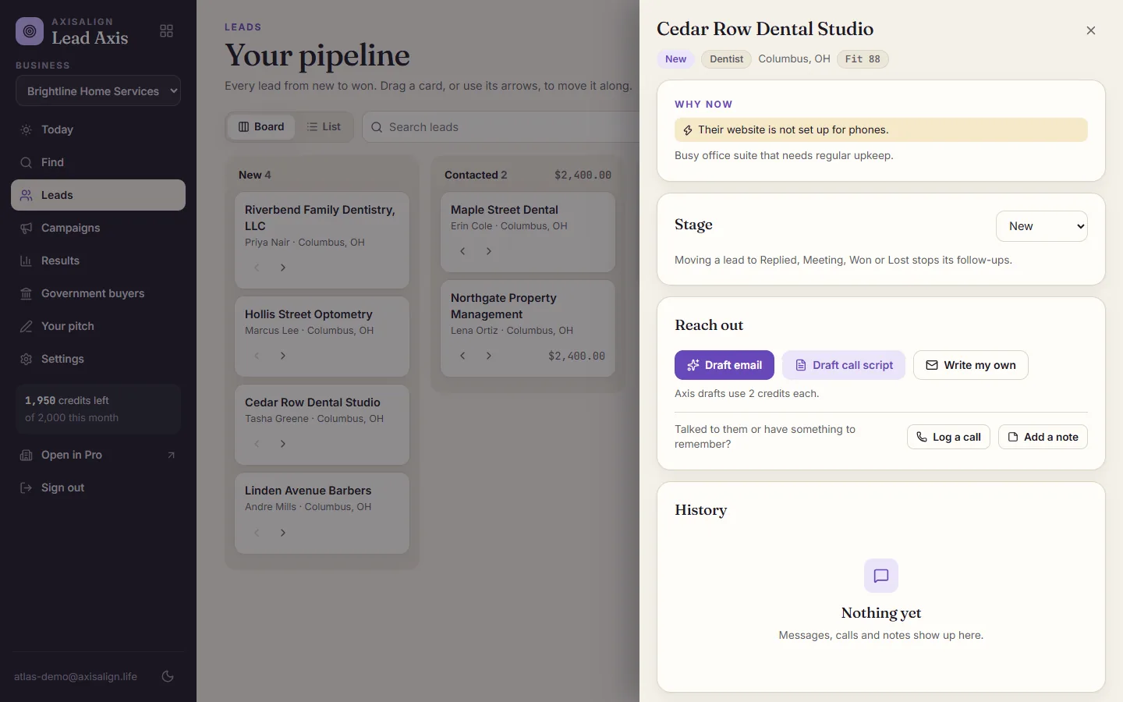Click the Settings gear icon
Image resolution: width=1123 pixels, height=702 pixels.
(26, 359)
